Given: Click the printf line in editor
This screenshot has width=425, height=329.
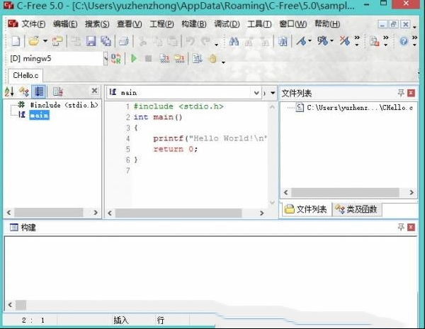Looking at the screenshot, I should click(x=210, y=138).
